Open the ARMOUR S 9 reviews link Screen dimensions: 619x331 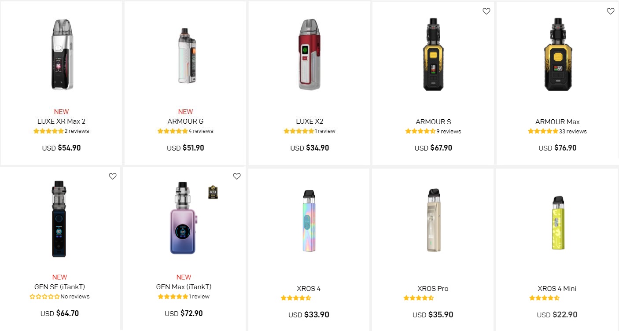point(449,131)
